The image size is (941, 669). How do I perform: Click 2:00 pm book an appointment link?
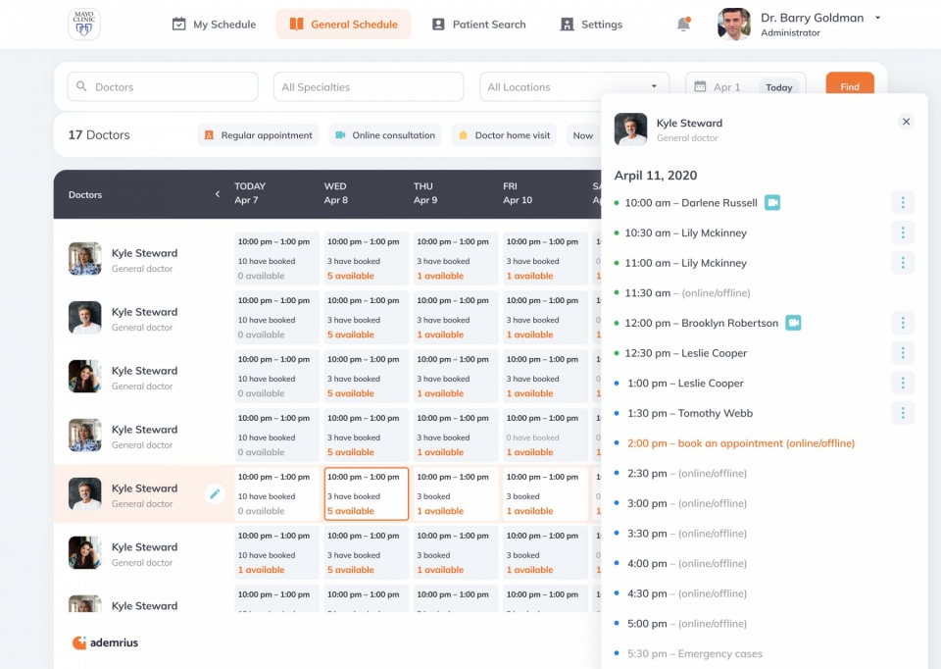pyautogui.click(x=740, y=443)
